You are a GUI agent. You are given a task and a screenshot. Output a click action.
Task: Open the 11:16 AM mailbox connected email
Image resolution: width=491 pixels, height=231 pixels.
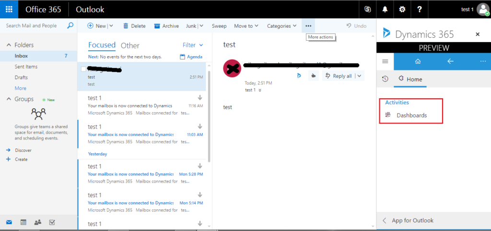(142, 105)
